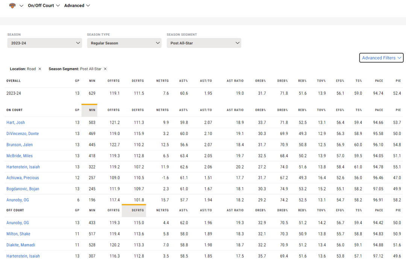Click the Overall 2023-24 row label

click(x=14, y=93)
